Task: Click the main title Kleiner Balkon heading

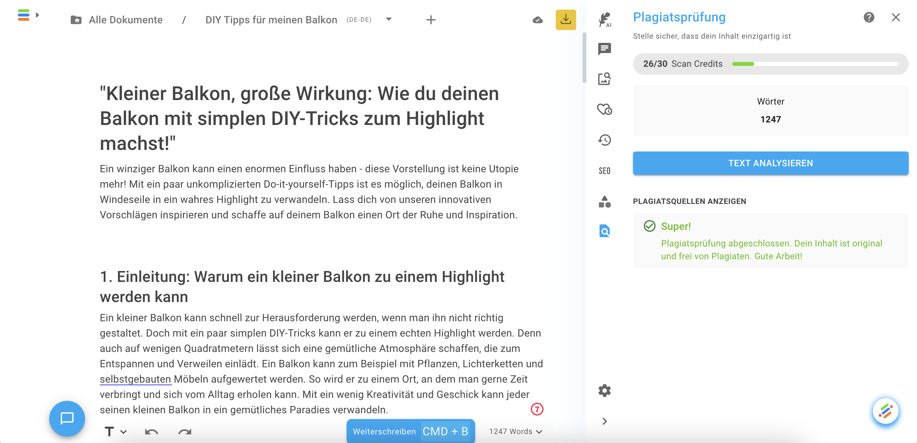Action: click(299, 118)
